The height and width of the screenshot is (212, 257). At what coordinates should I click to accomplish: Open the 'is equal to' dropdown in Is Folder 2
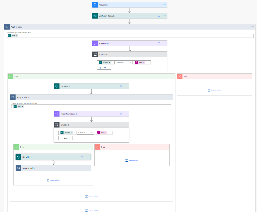85,133
